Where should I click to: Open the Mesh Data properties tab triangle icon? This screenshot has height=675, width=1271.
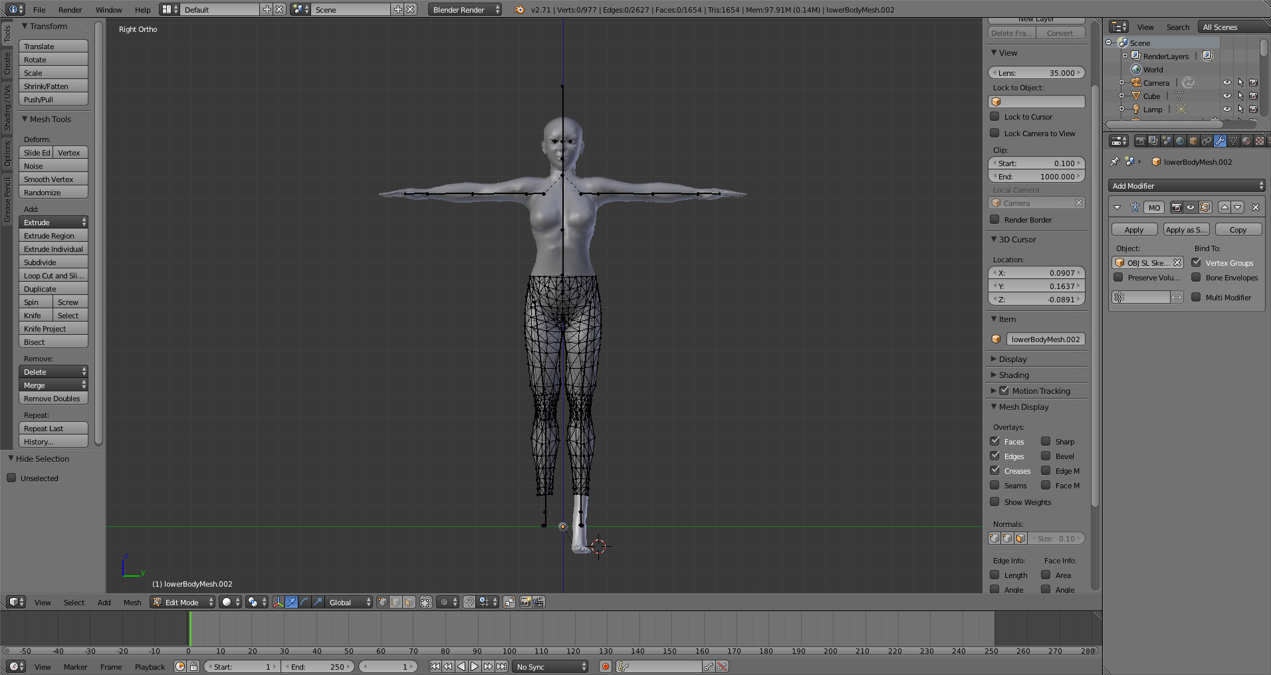1233,141
